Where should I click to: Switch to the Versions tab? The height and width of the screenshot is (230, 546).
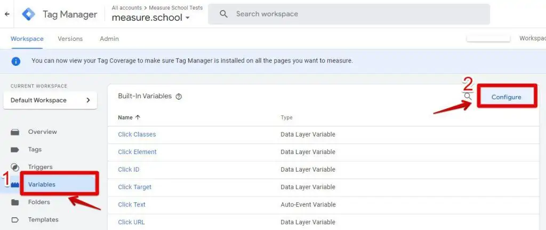click(70, 39)
